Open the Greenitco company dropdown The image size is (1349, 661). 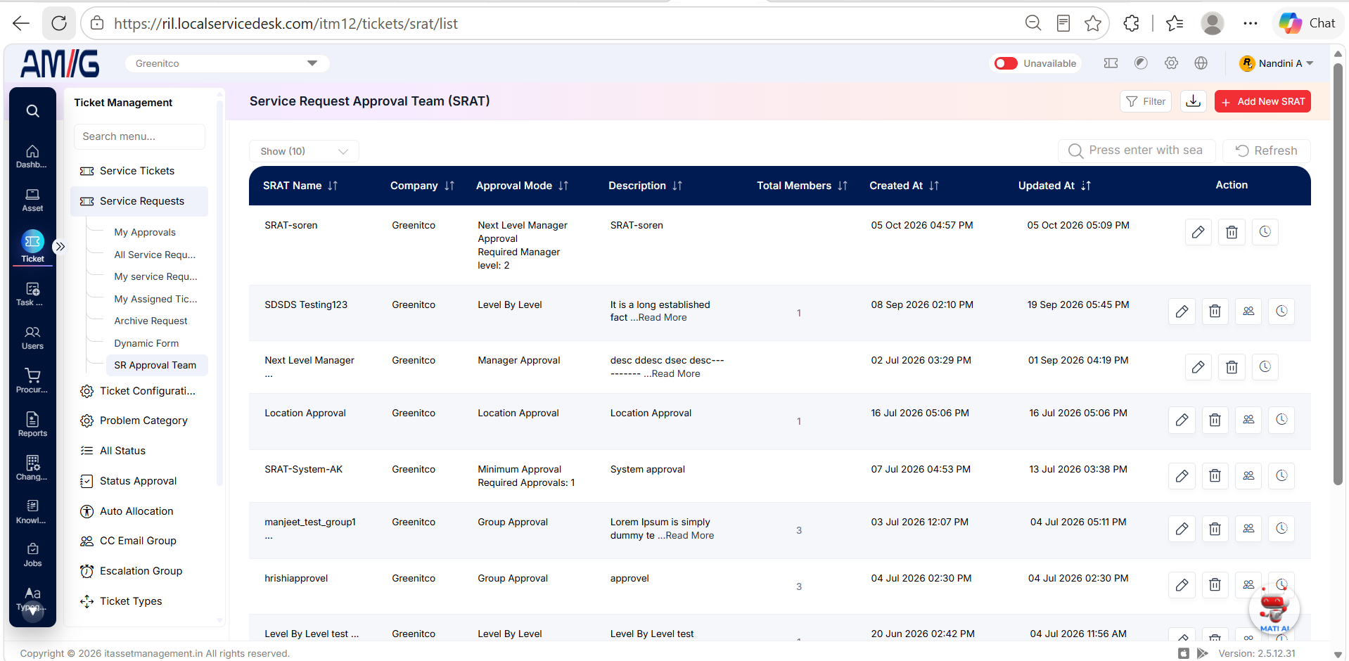(227, 63)
